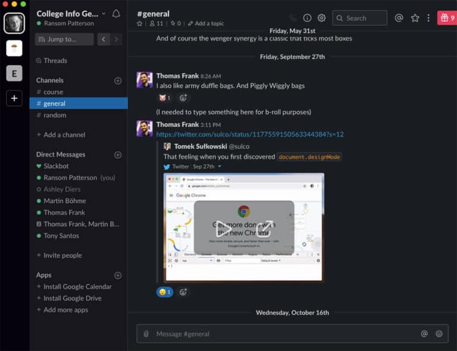Open notifications bell in sidebar header
This screenshot has height=351, width=457.
116,14
